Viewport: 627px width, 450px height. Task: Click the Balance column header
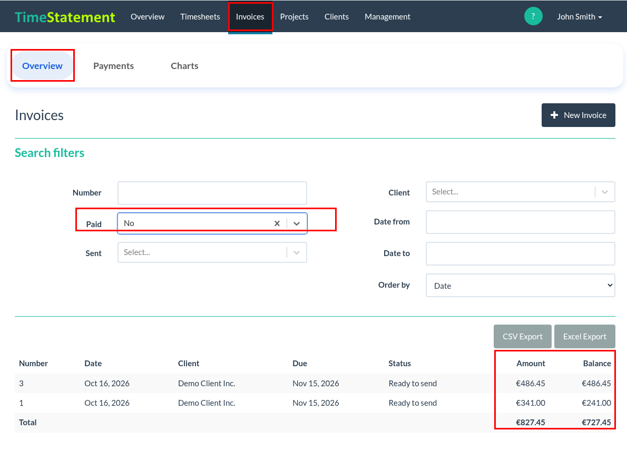click(596, 363)
